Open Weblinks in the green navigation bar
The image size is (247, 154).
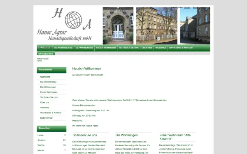161,48
